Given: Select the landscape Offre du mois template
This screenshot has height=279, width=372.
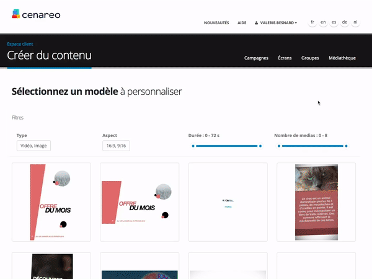Looking at the screenshot, I should tap(139, 202).
